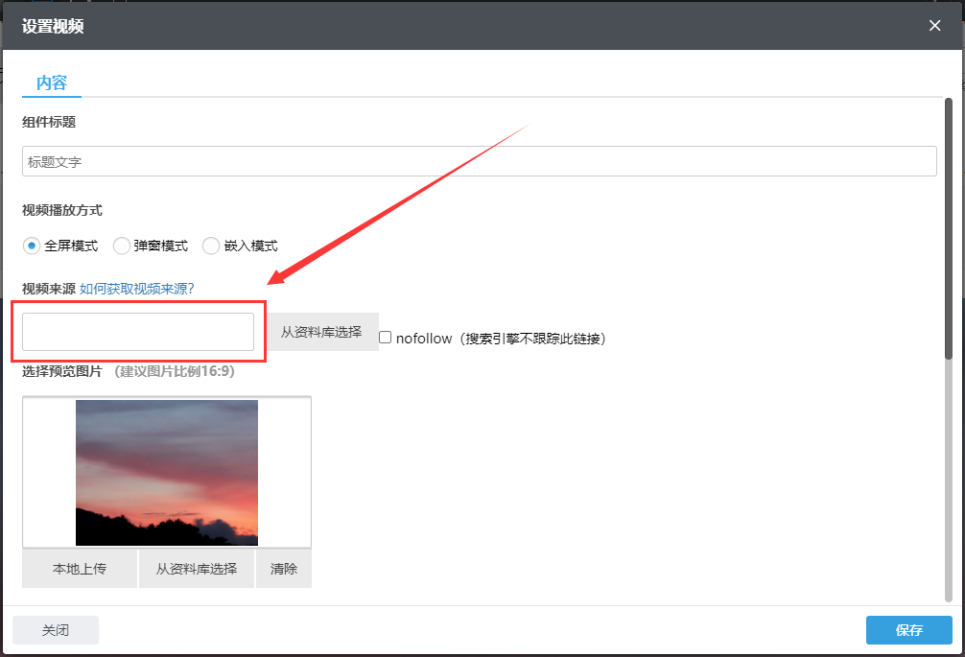Save settings with the 保存 button
Image resolution: width=965 pixels, height=657 pixels.
pos(908,630)
